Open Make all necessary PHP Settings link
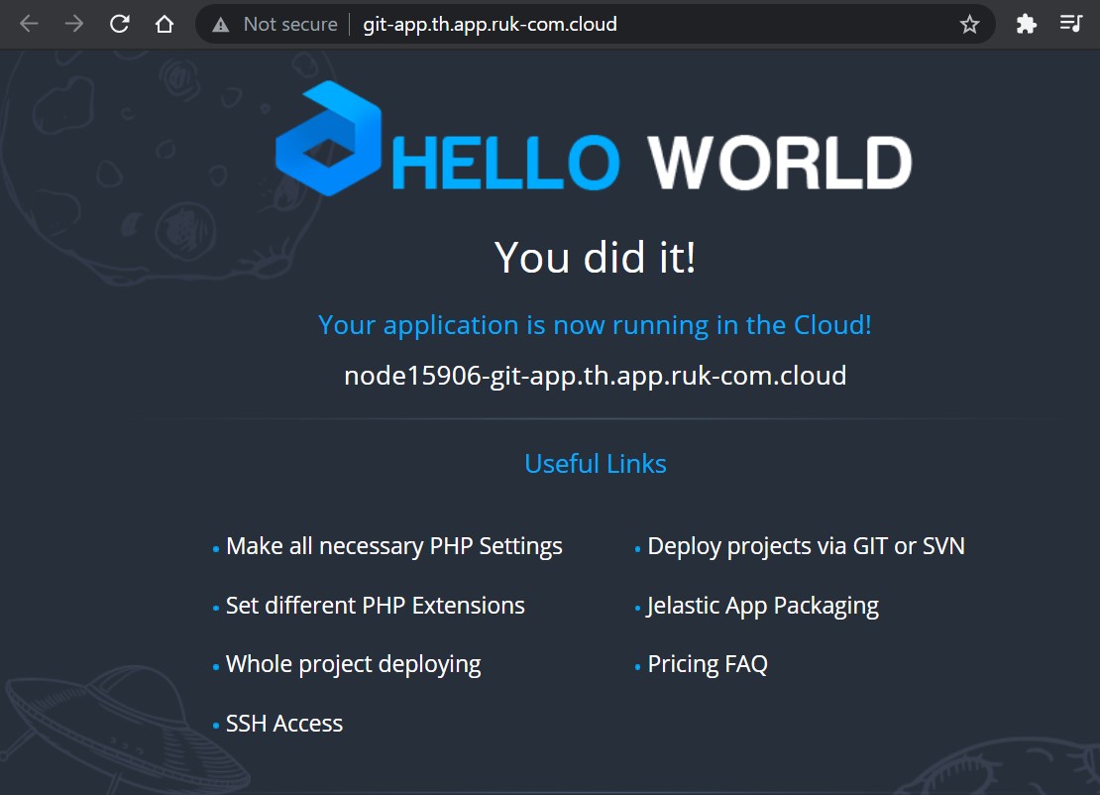Image resolution: width=1100 pixels, height=795 pixels. (x=394, y=546)
